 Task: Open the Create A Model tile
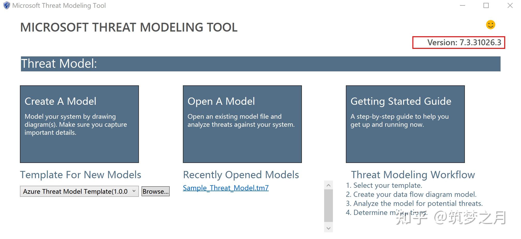coord(79,124)
